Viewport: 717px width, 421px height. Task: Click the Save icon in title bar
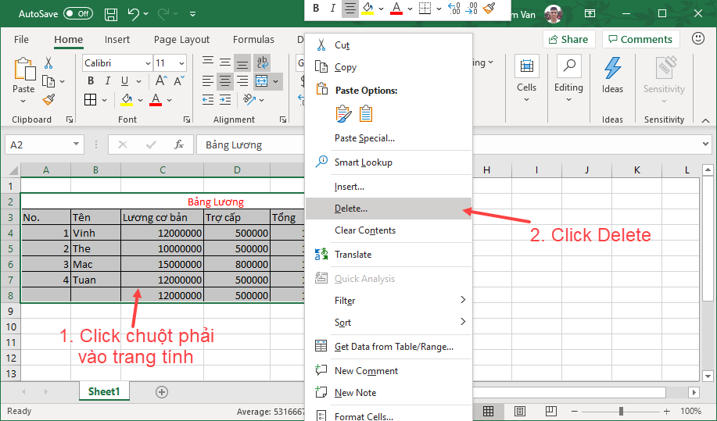(x=111, y=14)
